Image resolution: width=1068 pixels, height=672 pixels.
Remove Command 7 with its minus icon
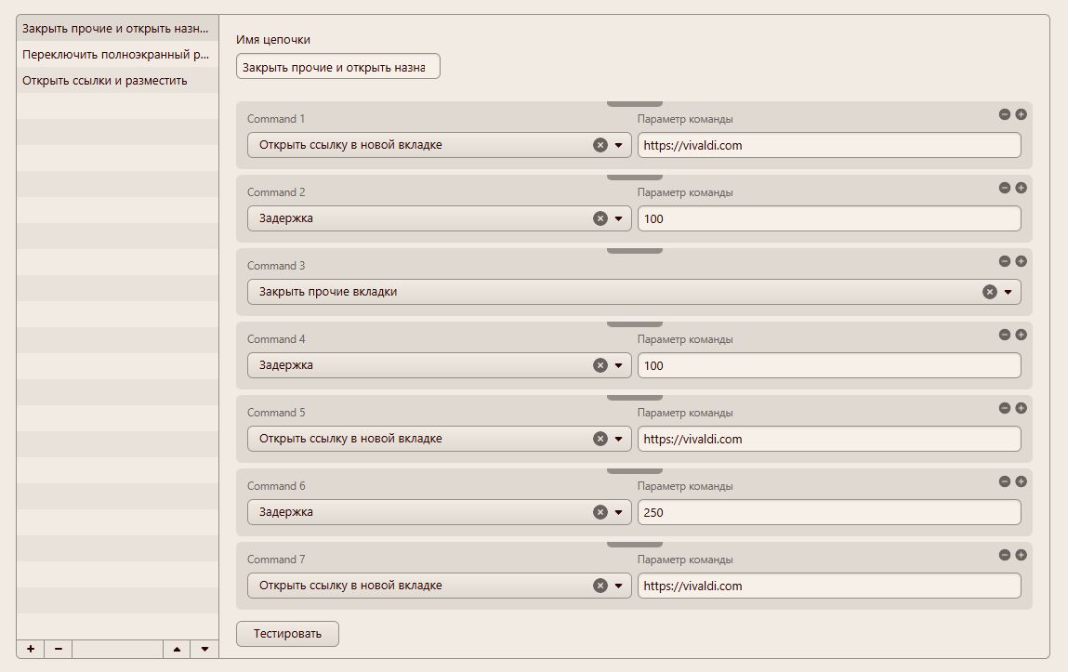[1004, 555]
